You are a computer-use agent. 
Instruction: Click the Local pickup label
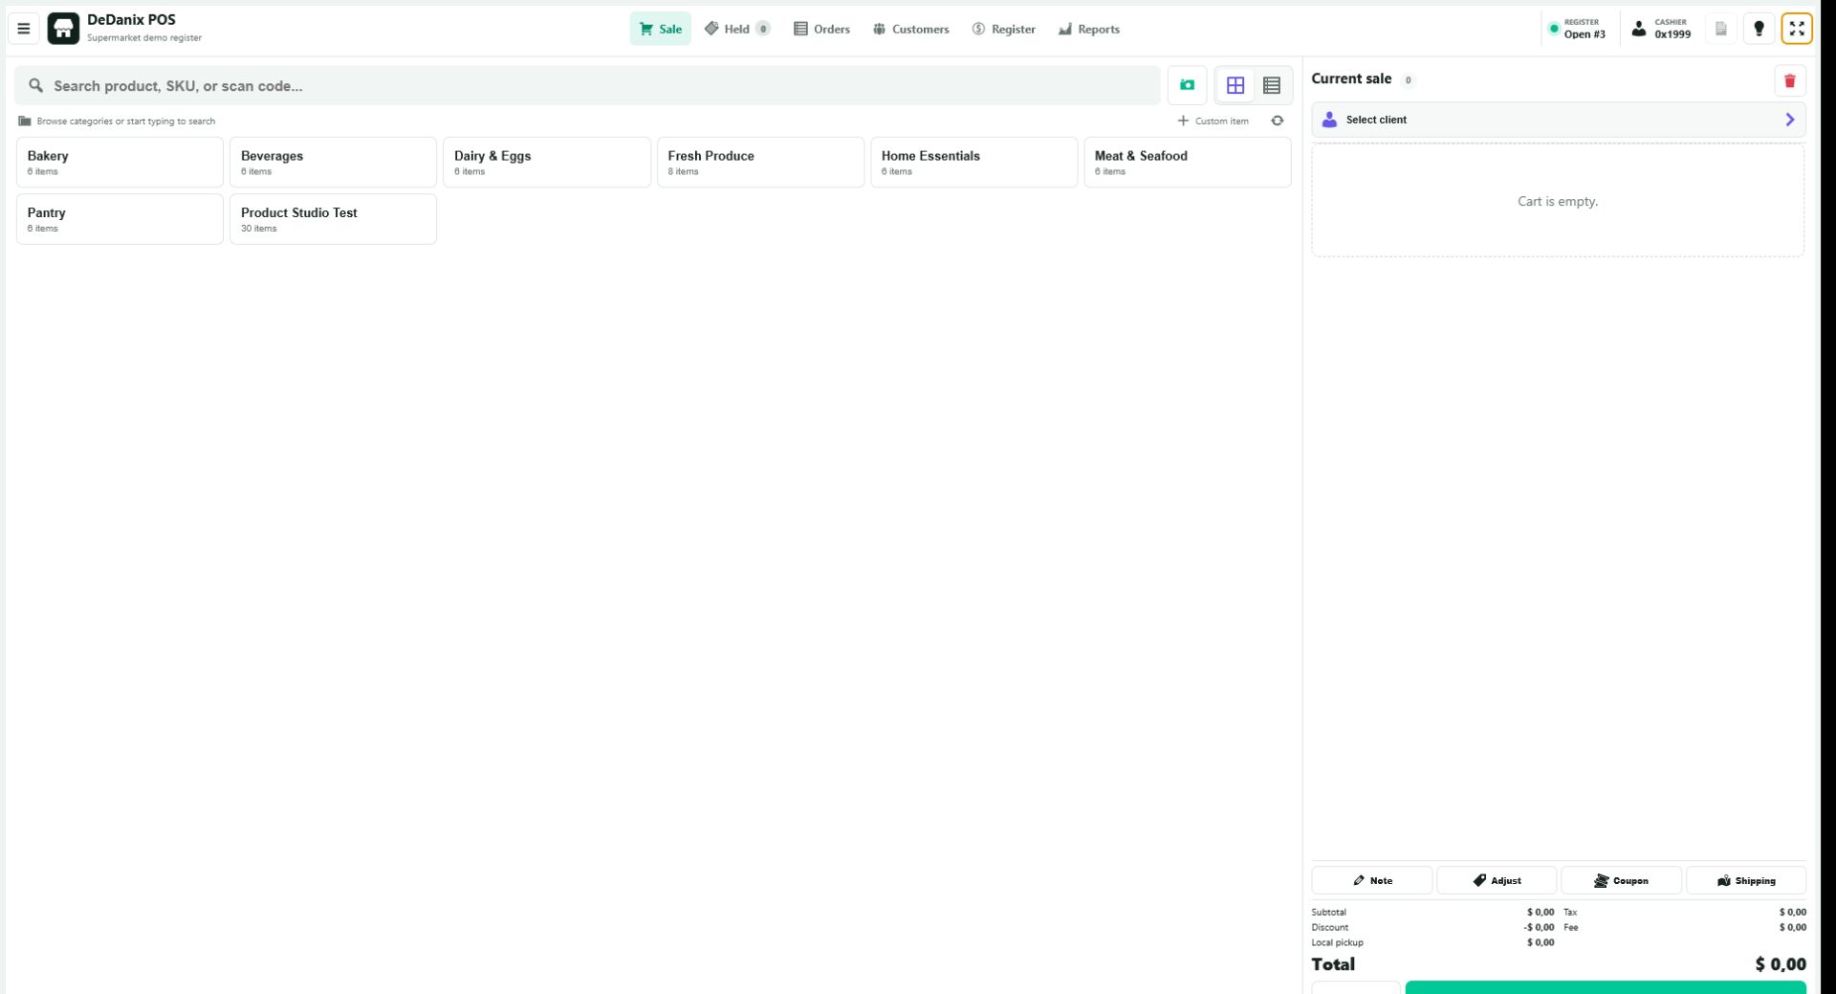[x=1337, y=943]
